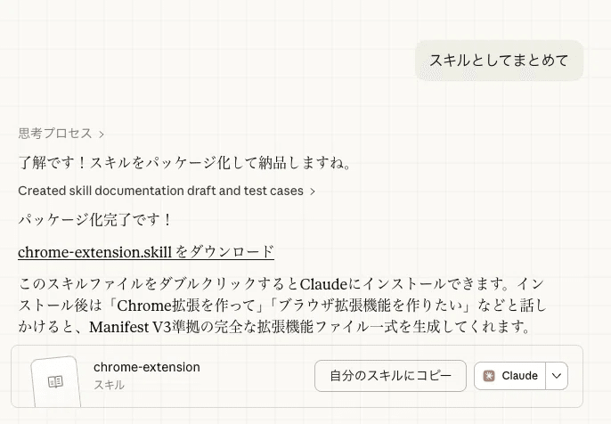611x424 pixels.
Task: Click the chevron beside 思考プロセス
Action: point(102,135)
